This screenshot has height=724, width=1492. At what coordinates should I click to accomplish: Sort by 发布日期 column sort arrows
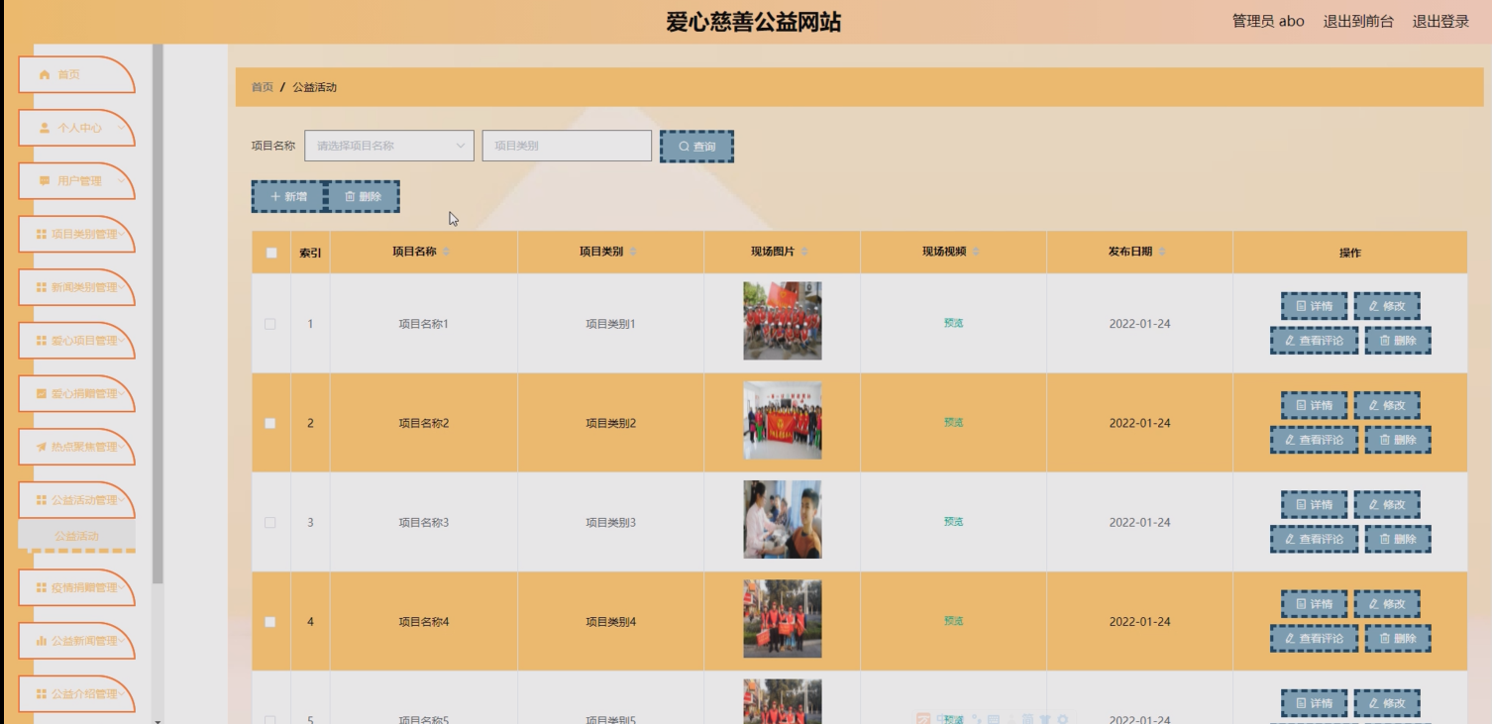point(1162,252)
